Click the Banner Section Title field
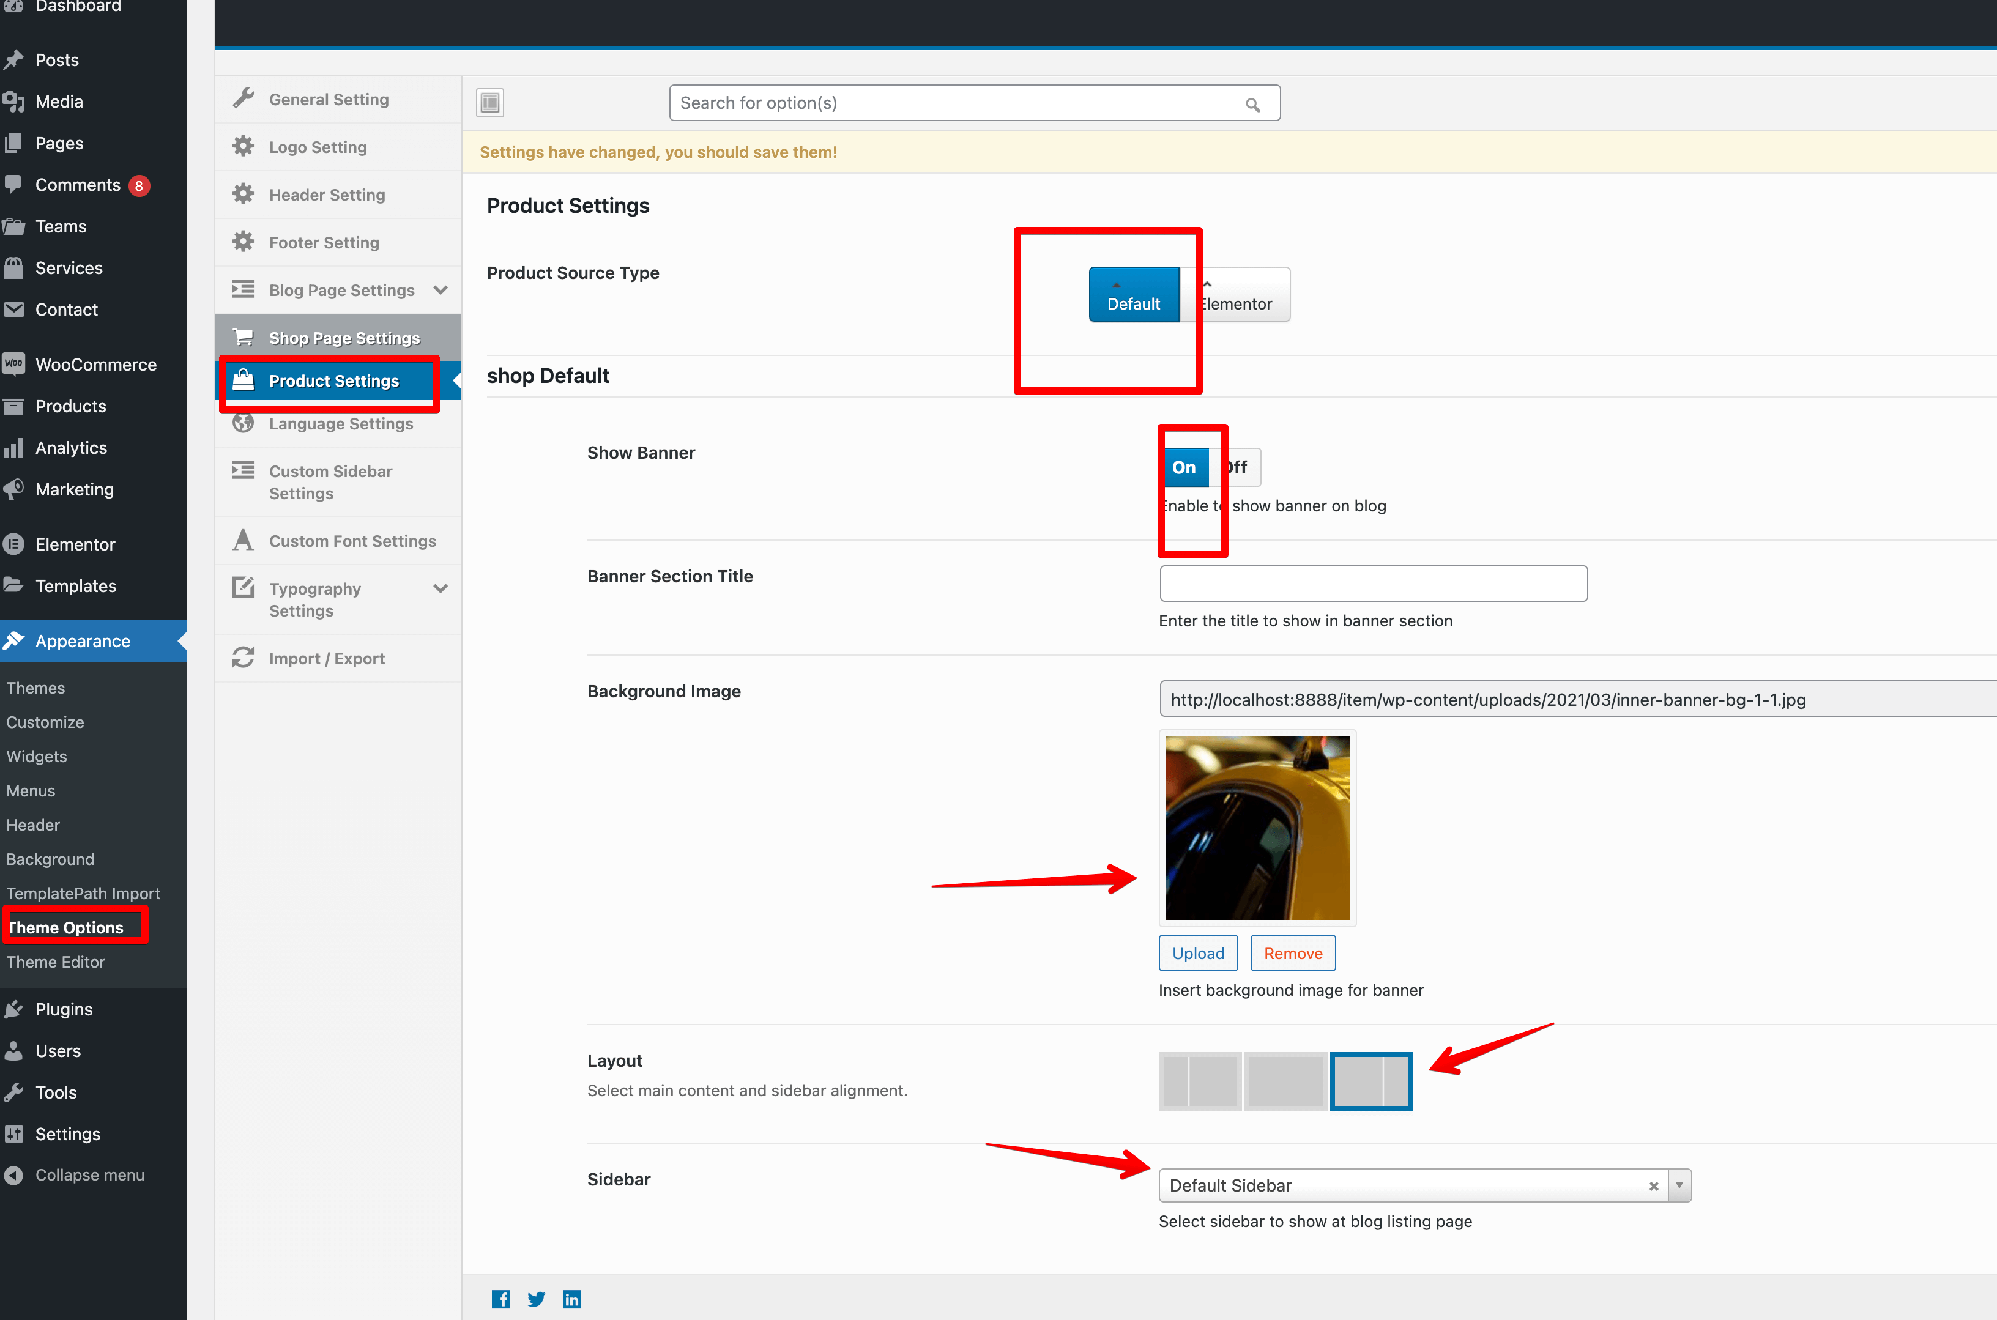1997x1320 pixels. (x=1373, y=584)
